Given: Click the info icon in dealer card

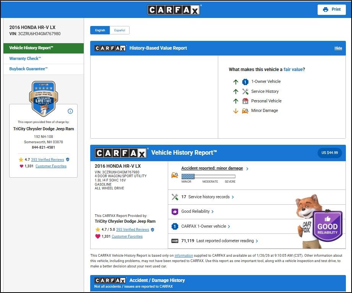Looking at the screenshot, I should point(70,111).
